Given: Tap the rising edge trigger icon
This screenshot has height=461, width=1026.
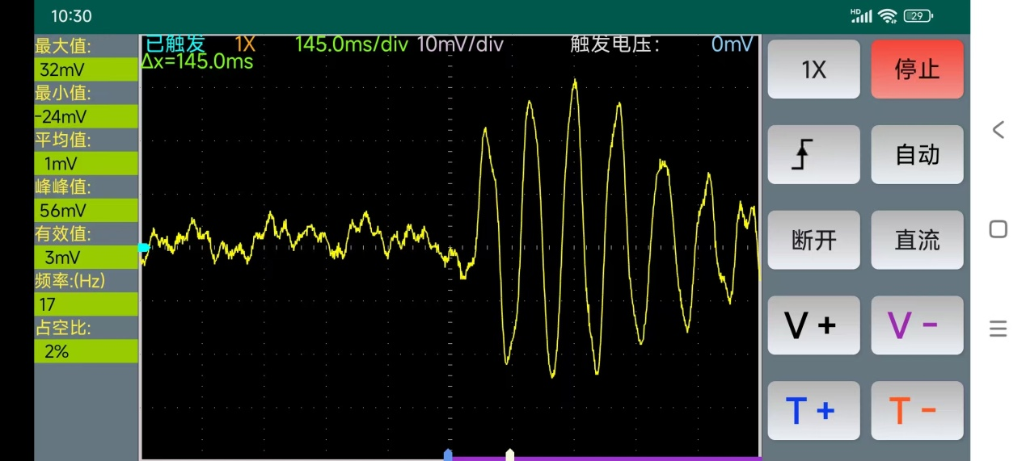Looking at the screenshot, I should pyautogui.click(x=813, y=154).
